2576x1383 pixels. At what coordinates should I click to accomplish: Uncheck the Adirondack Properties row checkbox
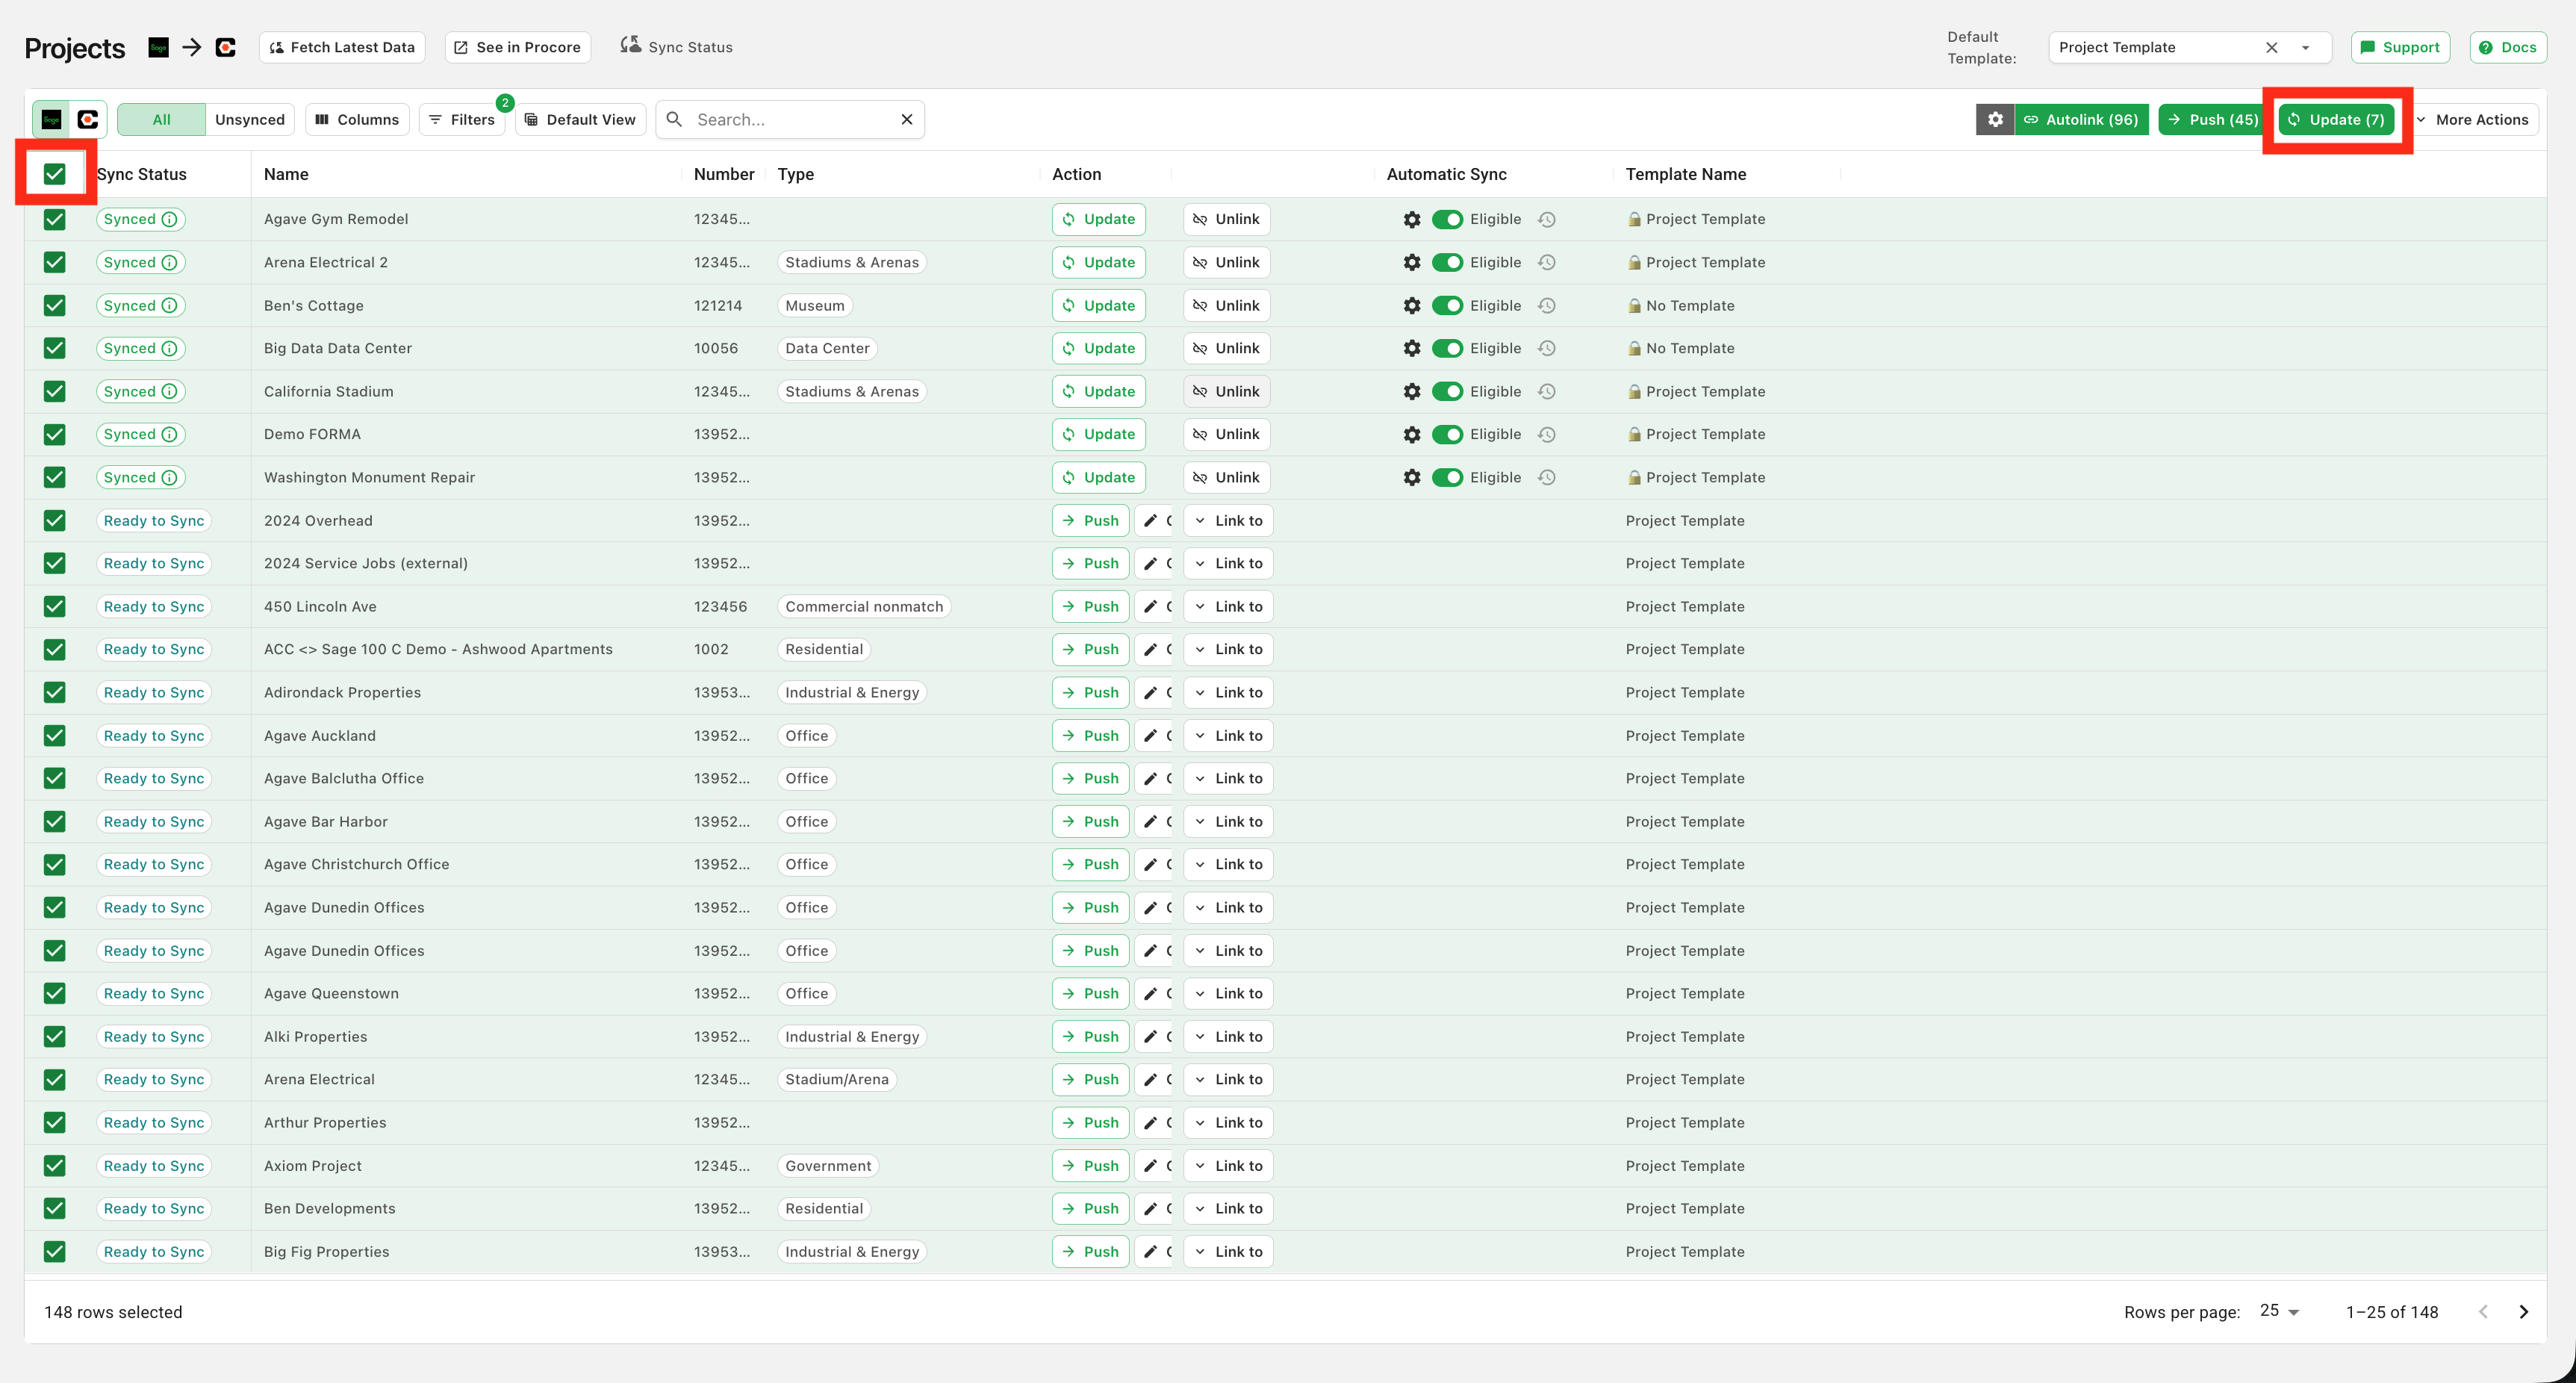55,693
